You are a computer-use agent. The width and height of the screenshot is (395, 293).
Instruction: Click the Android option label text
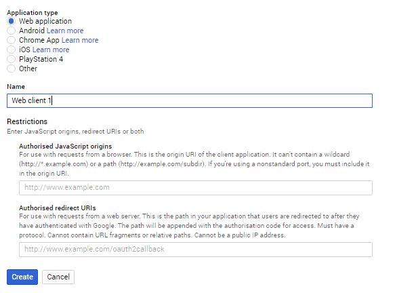(x=32, y=31)
